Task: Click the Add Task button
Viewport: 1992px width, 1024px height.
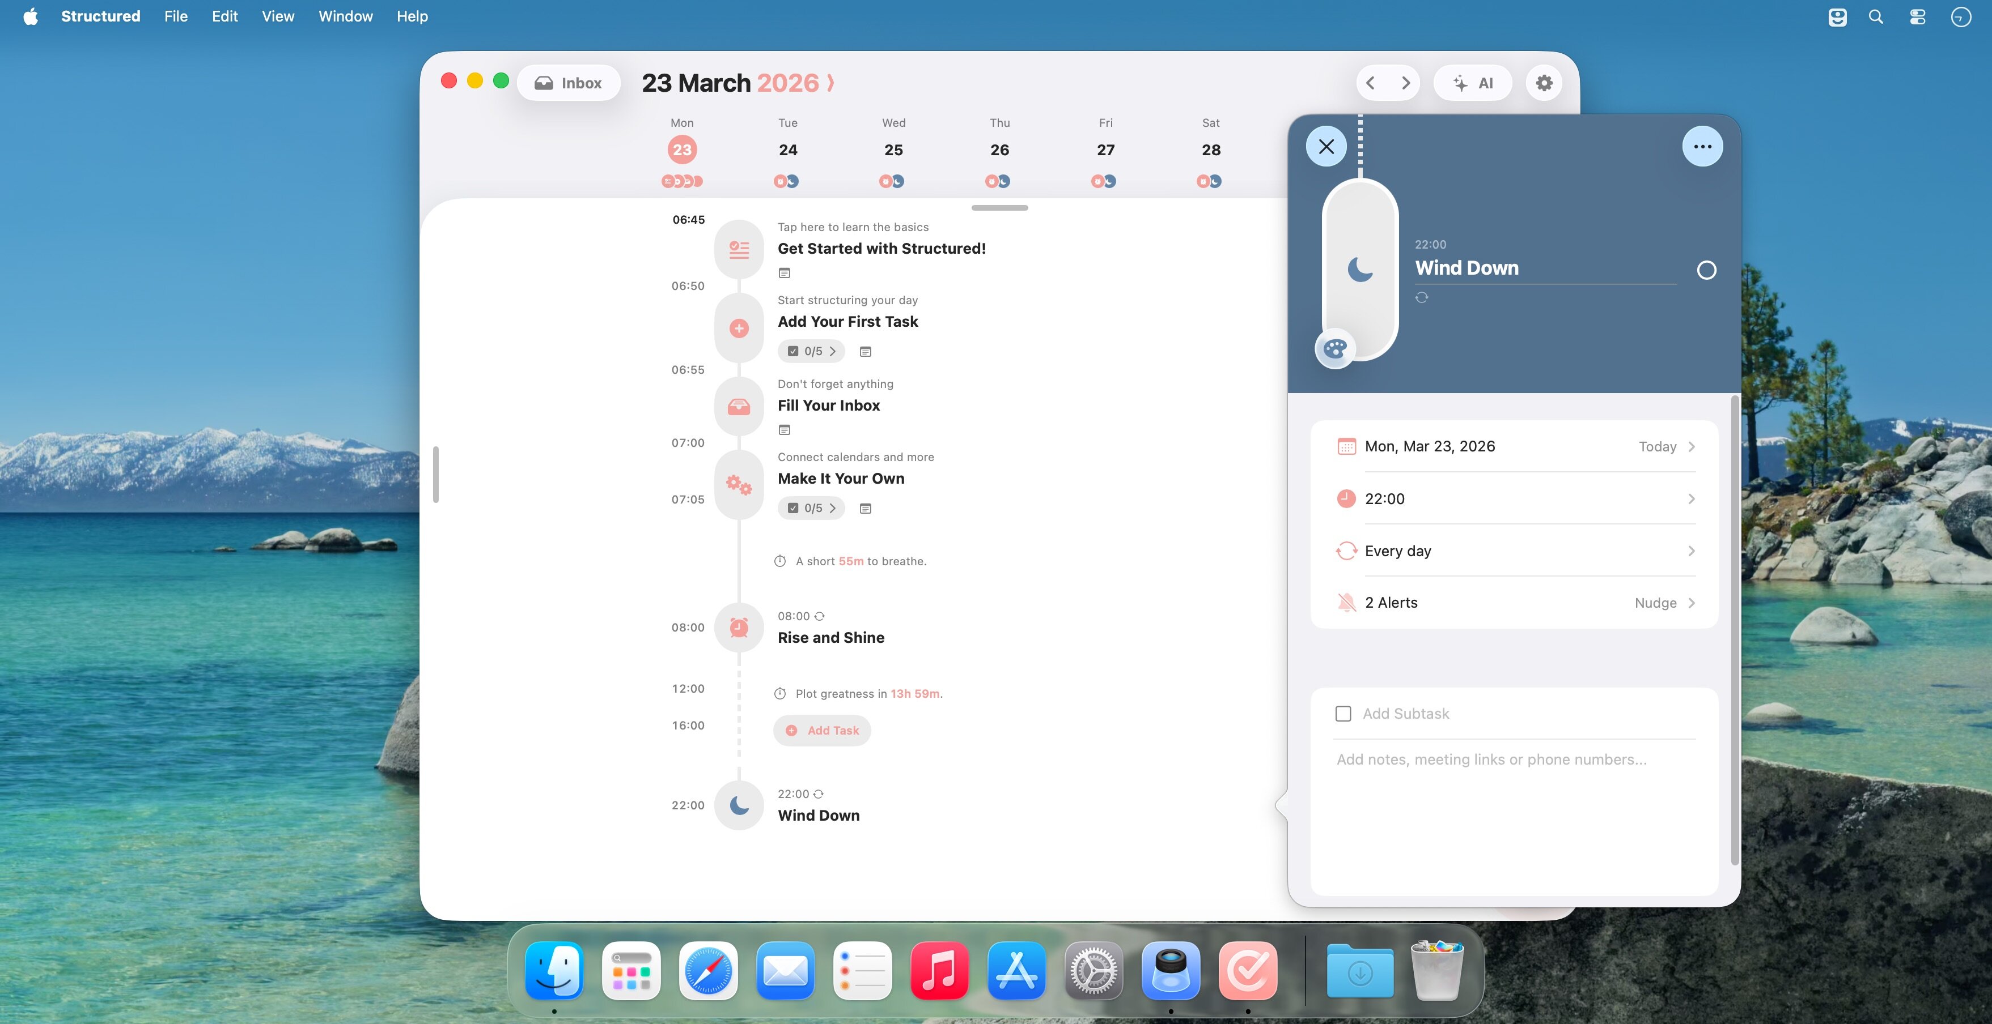Action: click(822, 730)
